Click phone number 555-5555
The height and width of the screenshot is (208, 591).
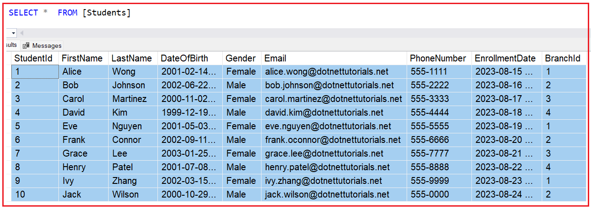(x=439, y=126)
